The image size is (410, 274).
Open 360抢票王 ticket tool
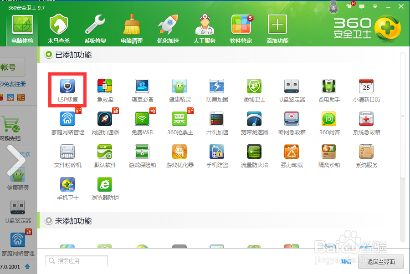179,123
